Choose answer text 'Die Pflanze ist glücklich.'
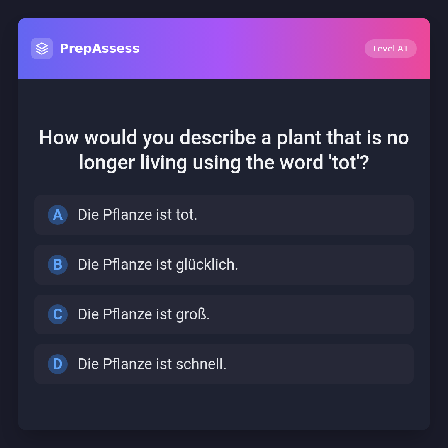This screenshot has height=448, width=448. tap(158, 265)
